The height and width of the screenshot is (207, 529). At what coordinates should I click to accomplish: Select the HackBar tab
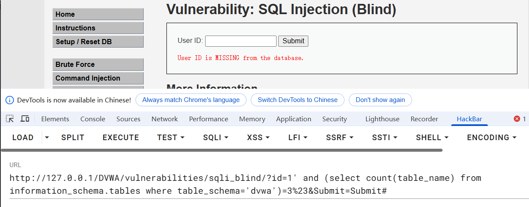469,119
